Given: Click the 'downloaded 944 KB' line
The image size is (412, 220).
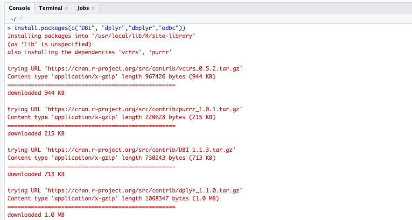Looking at the screenshot, I should coord(36,93).
